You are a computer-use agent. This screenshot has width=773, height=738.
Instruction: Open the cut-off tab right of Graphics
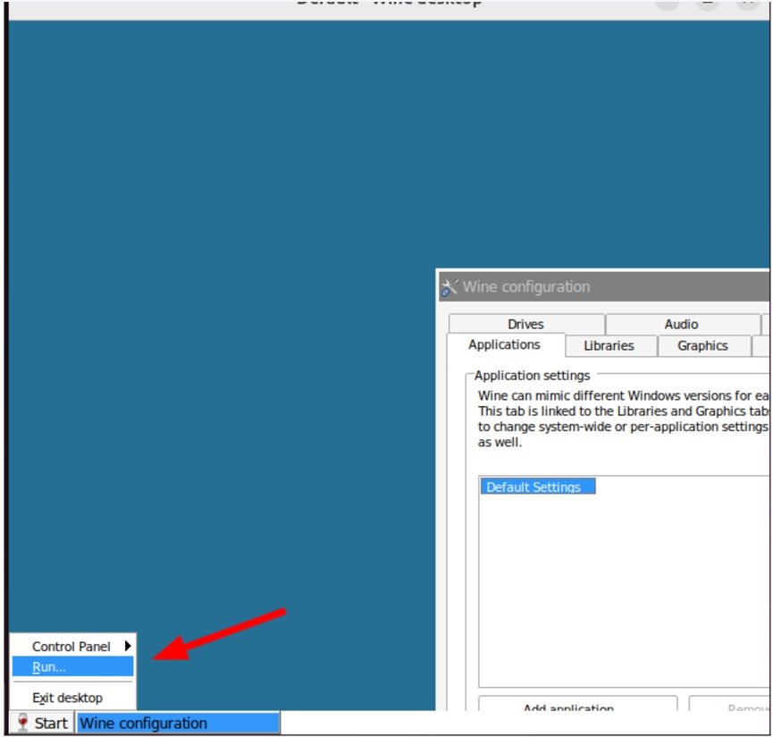click(x=761, y=346)
